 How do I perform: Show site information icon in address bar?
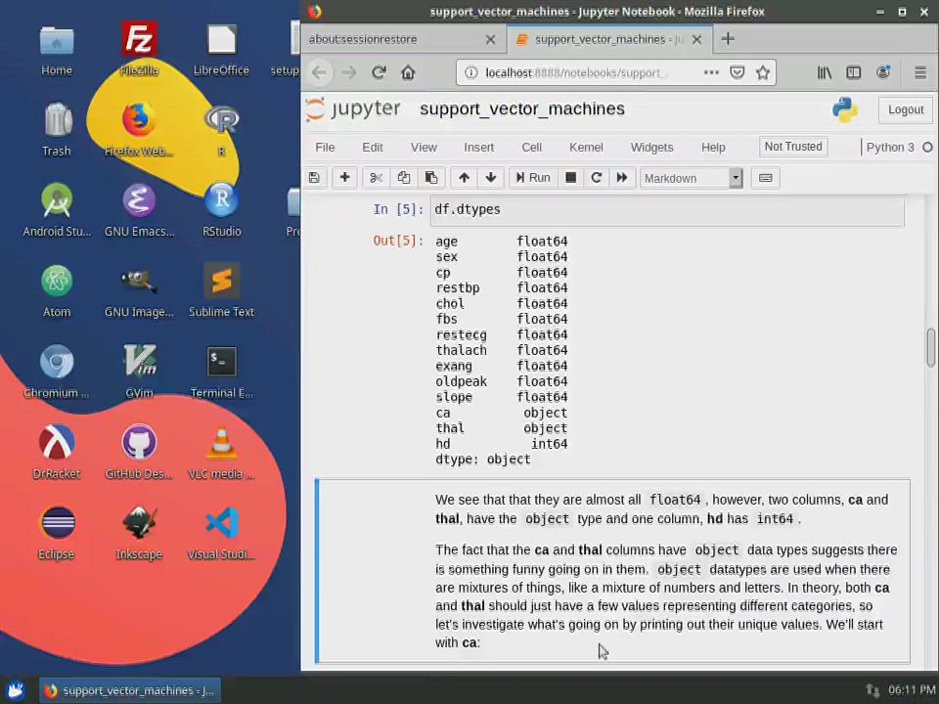[471, 72]
